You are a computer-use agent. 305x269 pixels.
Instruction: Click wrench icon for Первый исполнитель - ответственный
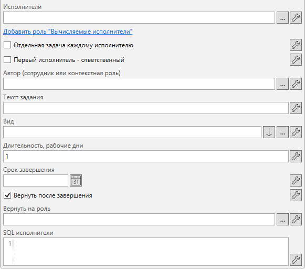[x=296, y=59]
